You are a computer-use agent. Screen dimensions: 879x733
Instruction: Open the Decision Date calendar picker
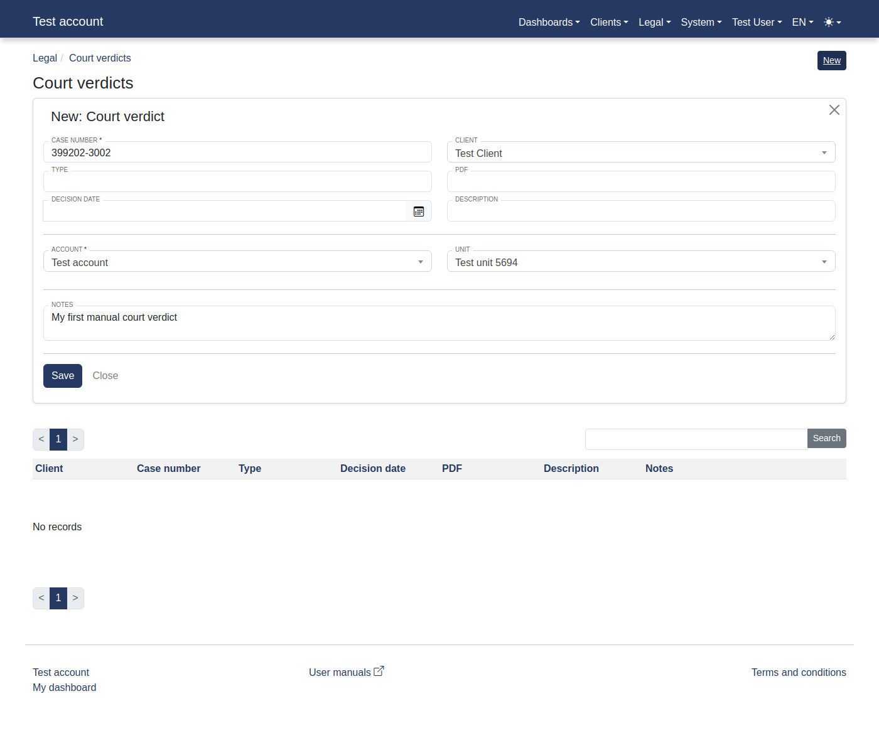[419, 211]
